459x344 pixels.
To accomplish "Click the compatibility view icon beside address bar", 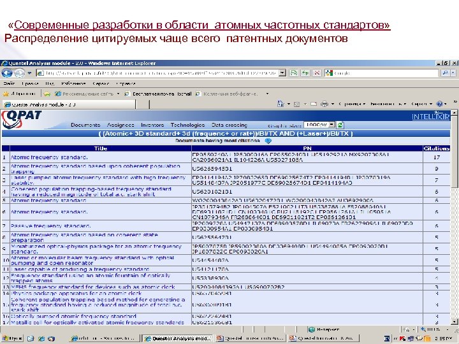I will [293, 73].
